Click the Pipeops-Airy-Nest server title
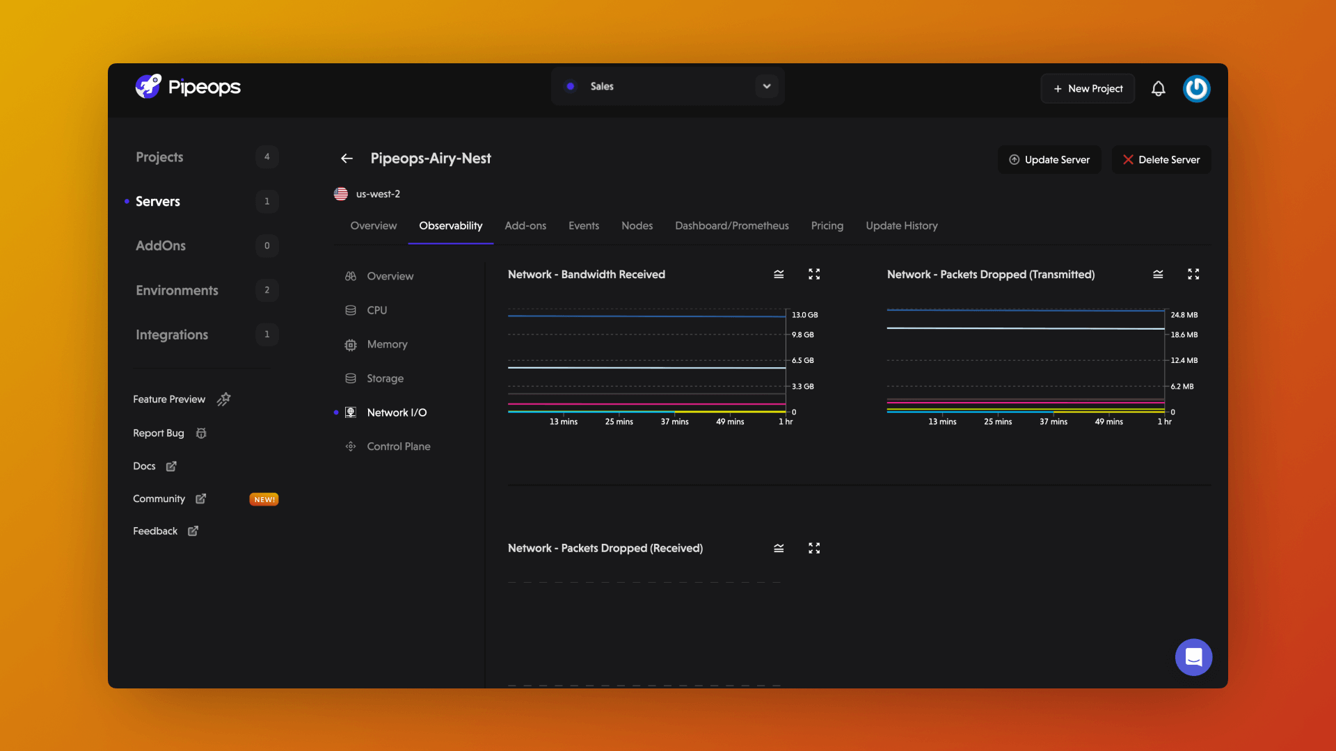Screen dimensions: 1336x751 (431, 159)
